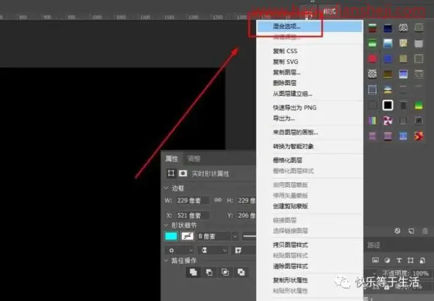Choose 删除图层 in the context menu

point(284,82)
